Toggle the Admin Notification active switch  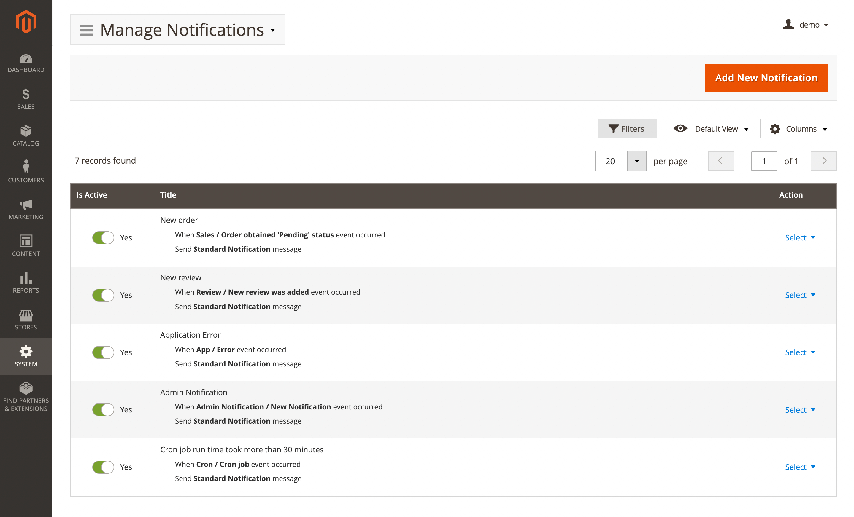click(103, 410)
